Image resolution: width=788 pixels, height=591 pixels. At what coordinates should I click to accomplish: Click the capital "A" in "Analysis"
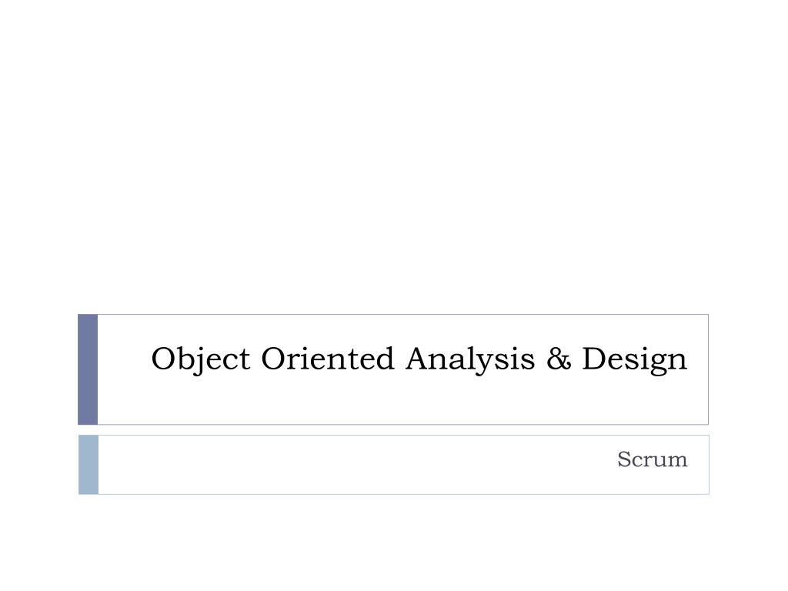coord(419,359)
